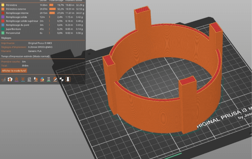The width and height of the screenshot is (252, 159).
Task: Click the Imprimante label
Action: 8,43
